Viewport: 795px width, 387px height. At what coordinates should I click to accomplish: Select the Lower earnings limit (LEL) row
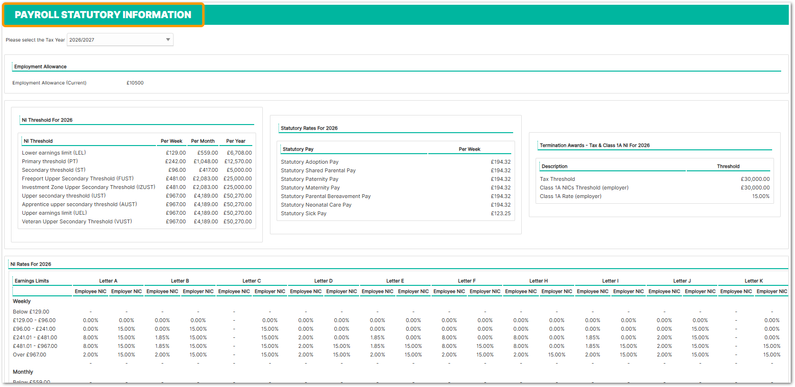point(54,153)
